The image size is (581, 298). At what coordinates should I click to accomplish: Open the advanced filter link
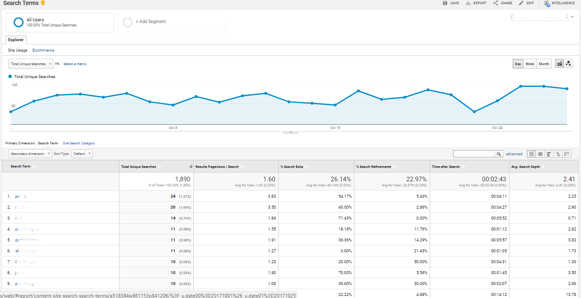514,154
